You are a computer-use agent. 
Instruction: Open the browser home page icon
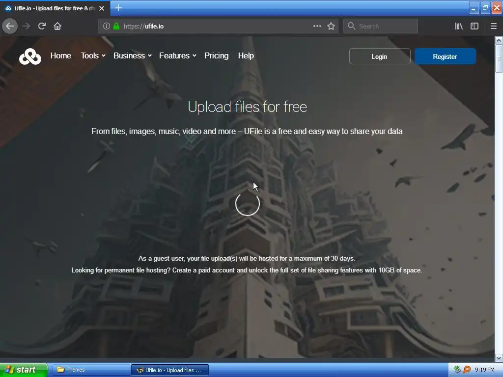pos(57,26)
